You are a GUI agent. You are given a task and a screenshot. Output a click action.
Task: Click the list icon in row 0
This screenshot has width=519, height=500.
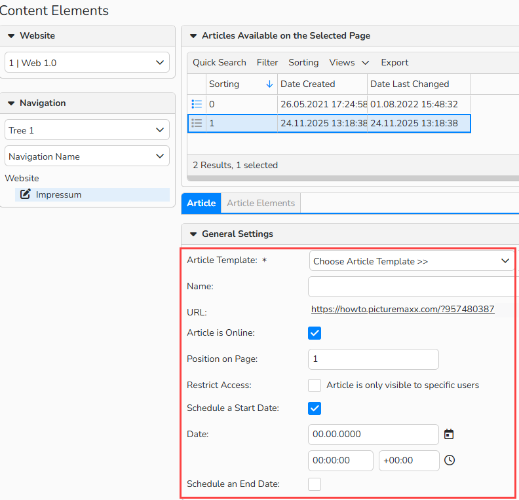click(197, 104)
